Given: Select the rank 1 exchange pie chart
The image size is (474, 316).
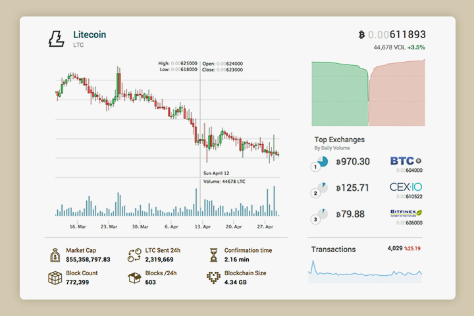Looking at the screenshot, I should [x=321, y=162].
